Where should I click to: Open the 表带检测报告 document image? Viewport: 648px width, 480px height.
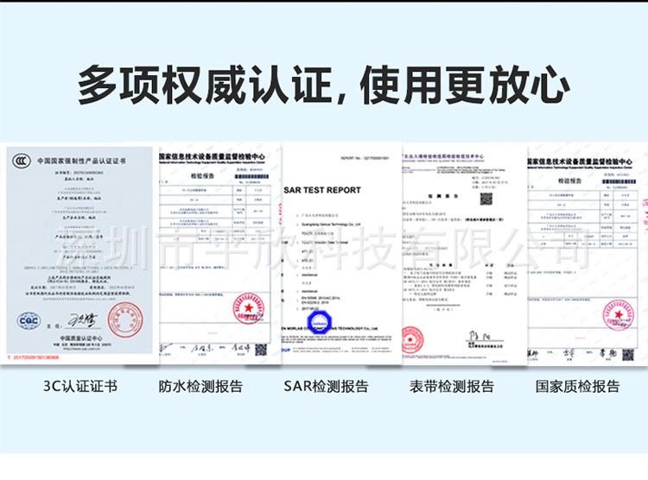[x=465, y=254]
